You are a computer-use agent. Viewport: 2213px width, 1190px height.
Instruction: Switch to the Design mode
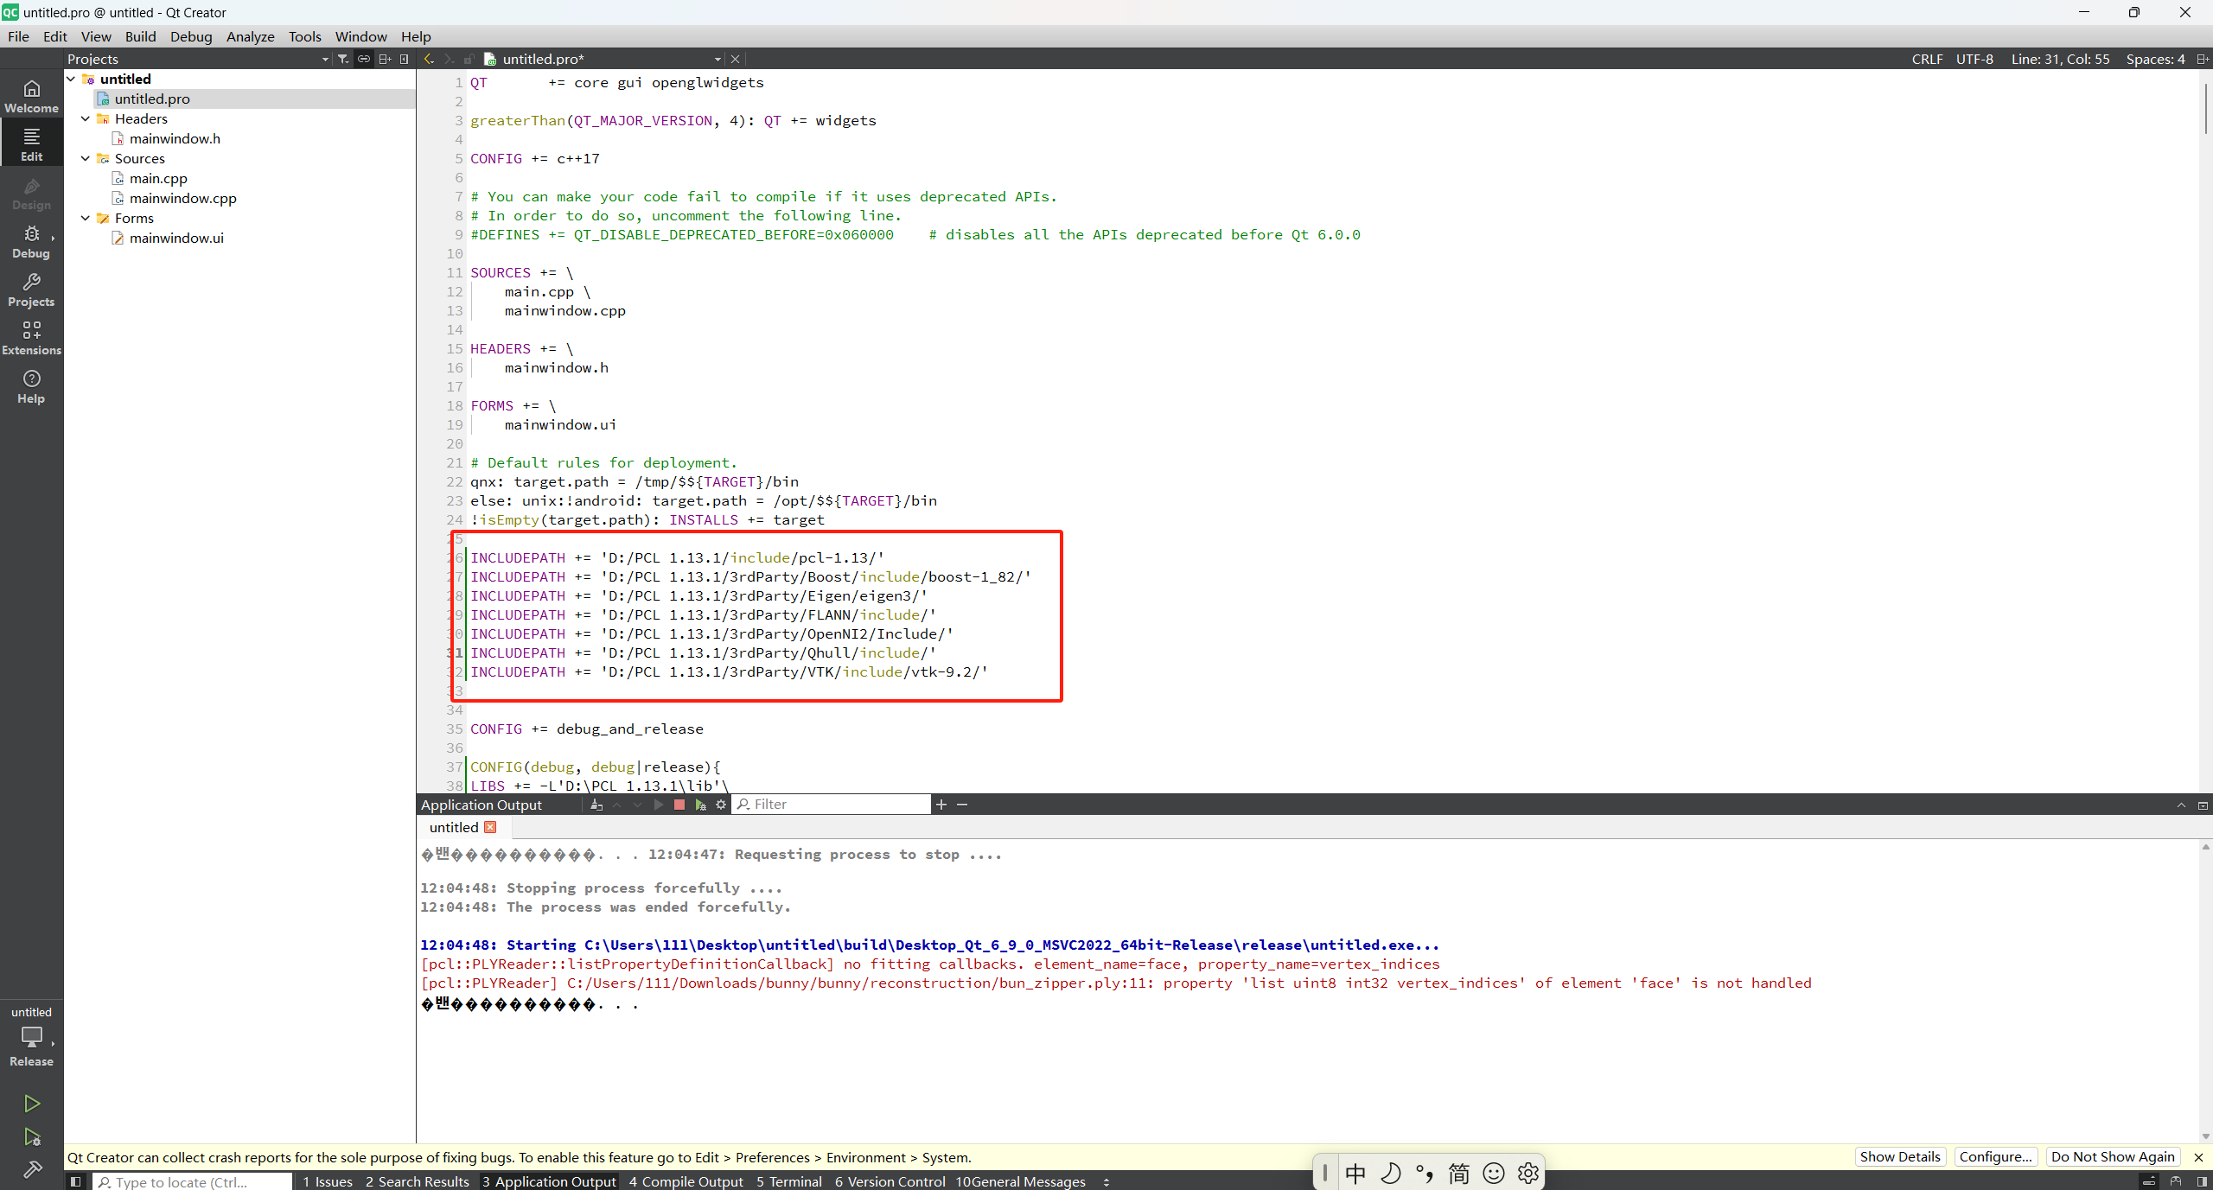pyautogui.click(x=31, y=194)
